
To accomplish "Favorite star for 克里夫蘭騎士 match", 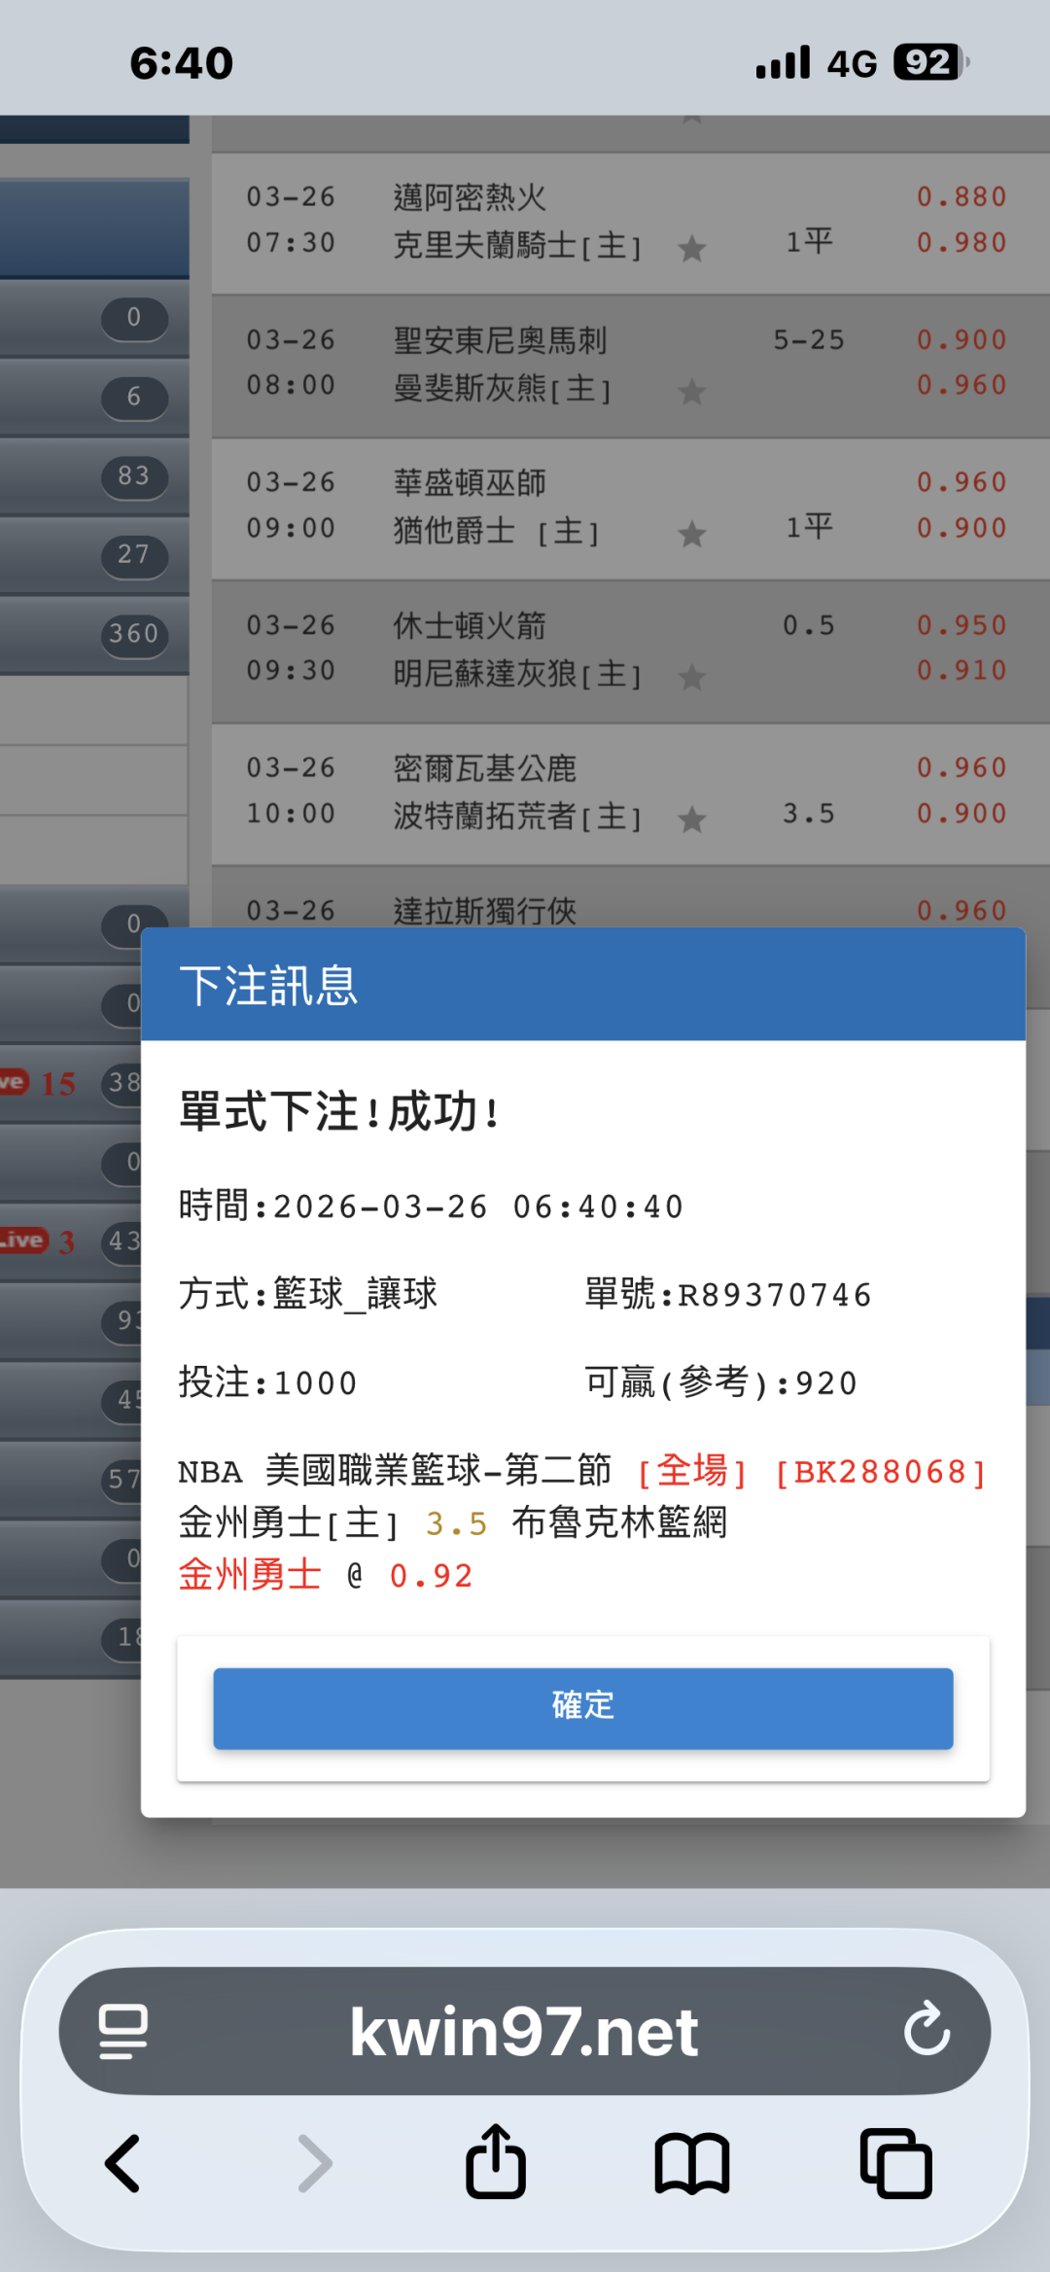I will [692, 249].
